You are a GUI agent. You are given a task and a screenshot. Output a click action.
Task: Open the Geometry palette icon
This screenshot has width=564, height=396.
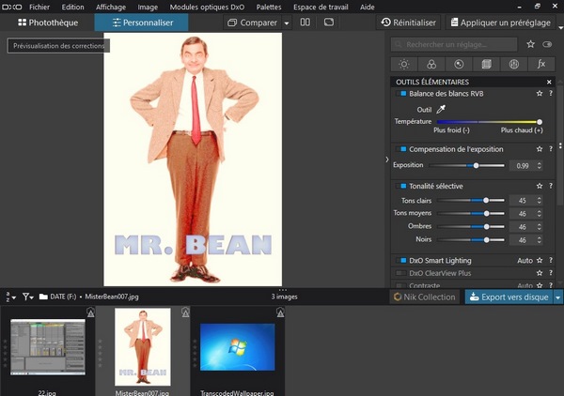486,64
